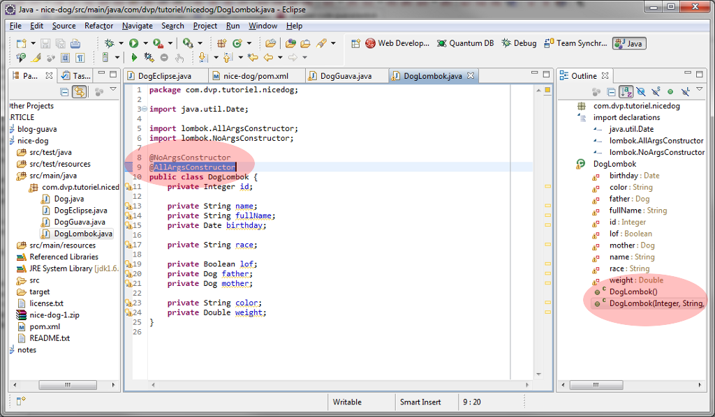Viewport: 715px width, 417px height.
Task: Select the DogLombok() constructor in Outline
Action: coord(633,291)
